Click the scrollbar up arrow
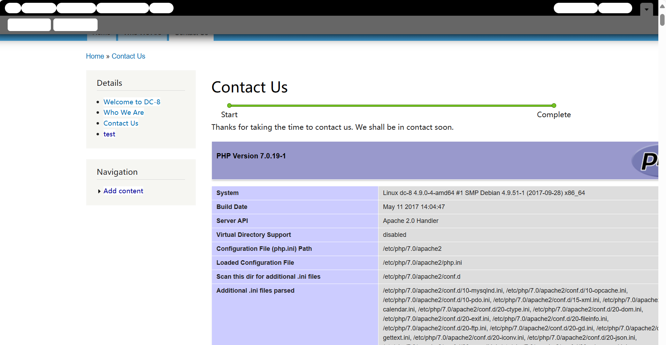Viewport: 666px width, 345px height. coord(662,6)
